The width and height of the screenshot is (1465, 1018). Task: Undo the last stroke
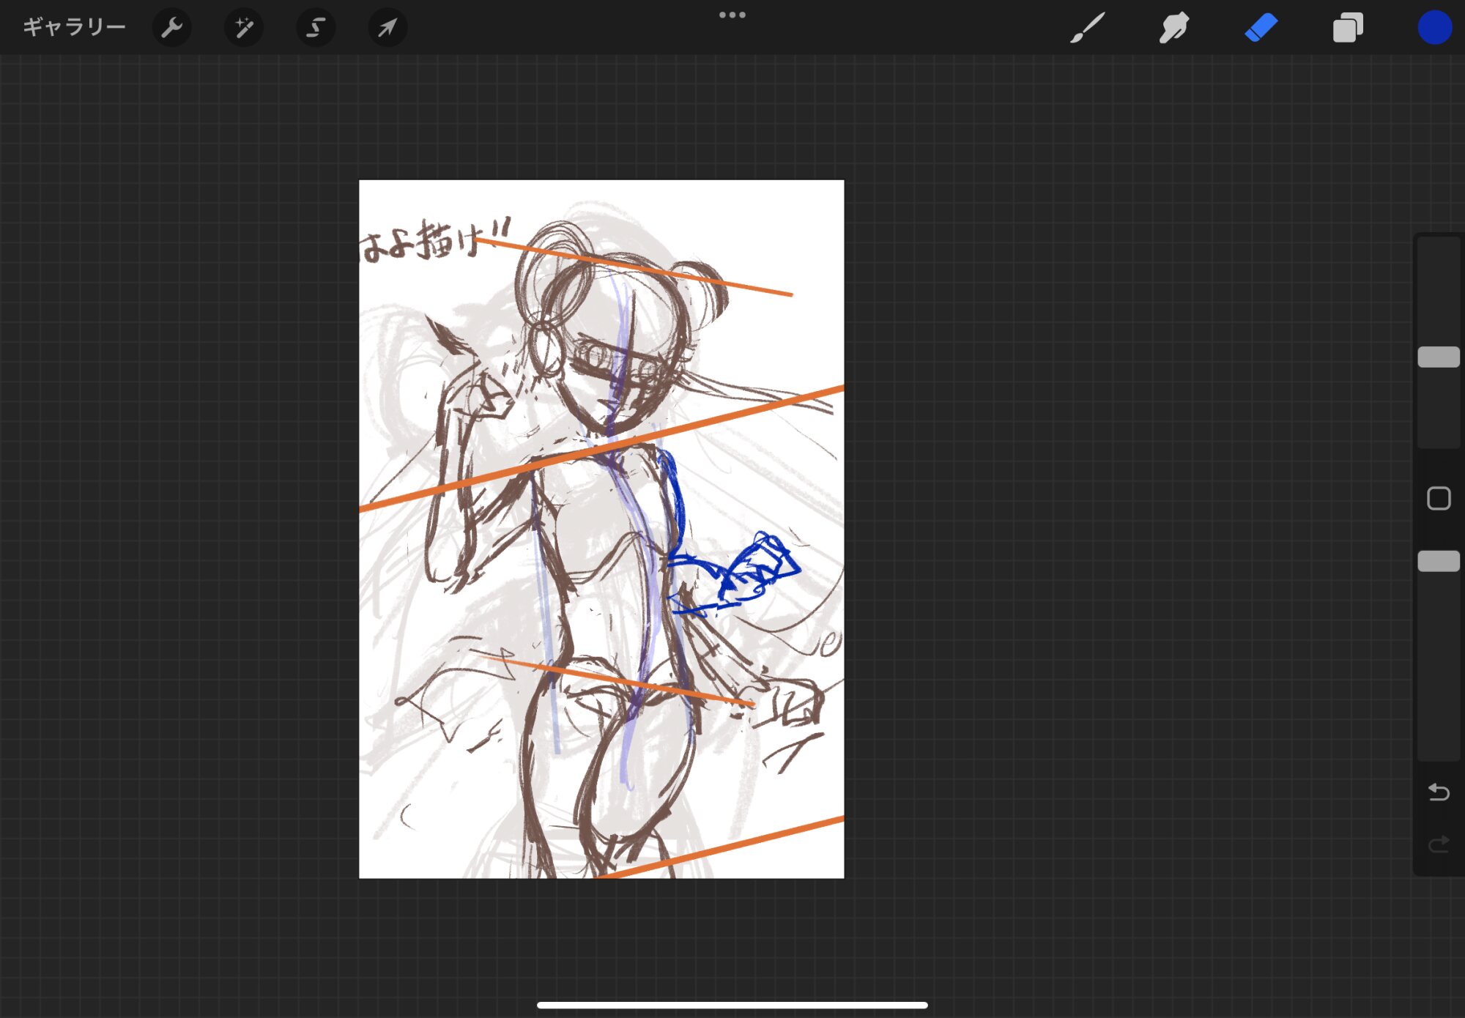pos(1438,792)
